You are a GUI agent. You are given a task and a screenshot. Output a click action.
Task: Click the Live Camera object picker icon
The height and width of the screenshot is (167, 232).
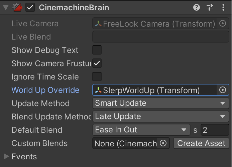[x=222, y=24]
